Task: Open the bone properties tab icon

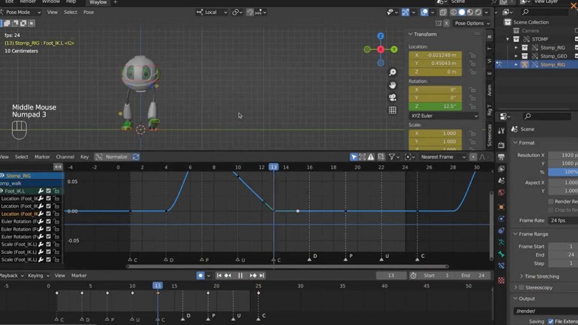Action: coord(501,254)
